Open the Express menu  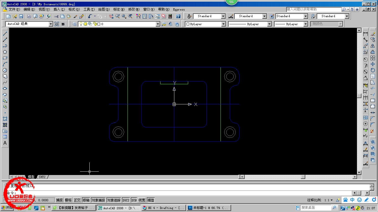click(179, 9)
